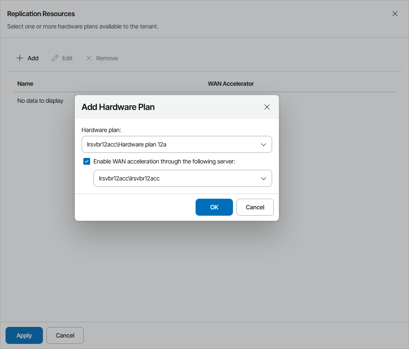The height and width of the screenshot is (349, 409).
Task: Expand the Hardware plan dropdown chevron
Action: [x=264, y=145]
